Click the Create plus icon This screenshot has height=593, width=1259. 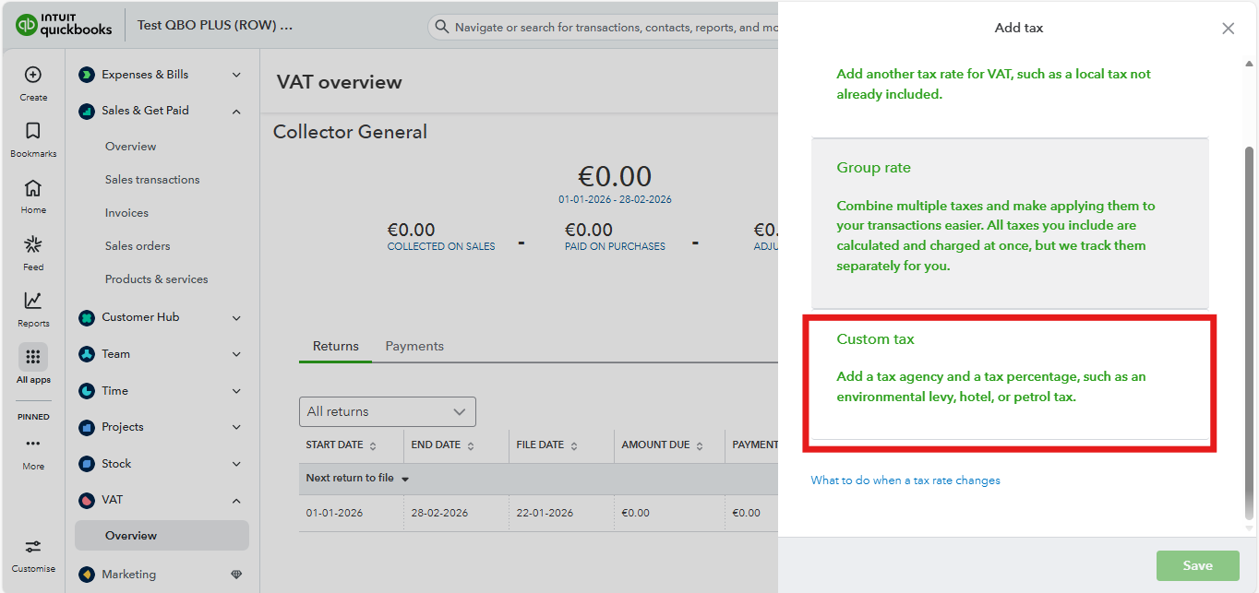tap(33, 75)
